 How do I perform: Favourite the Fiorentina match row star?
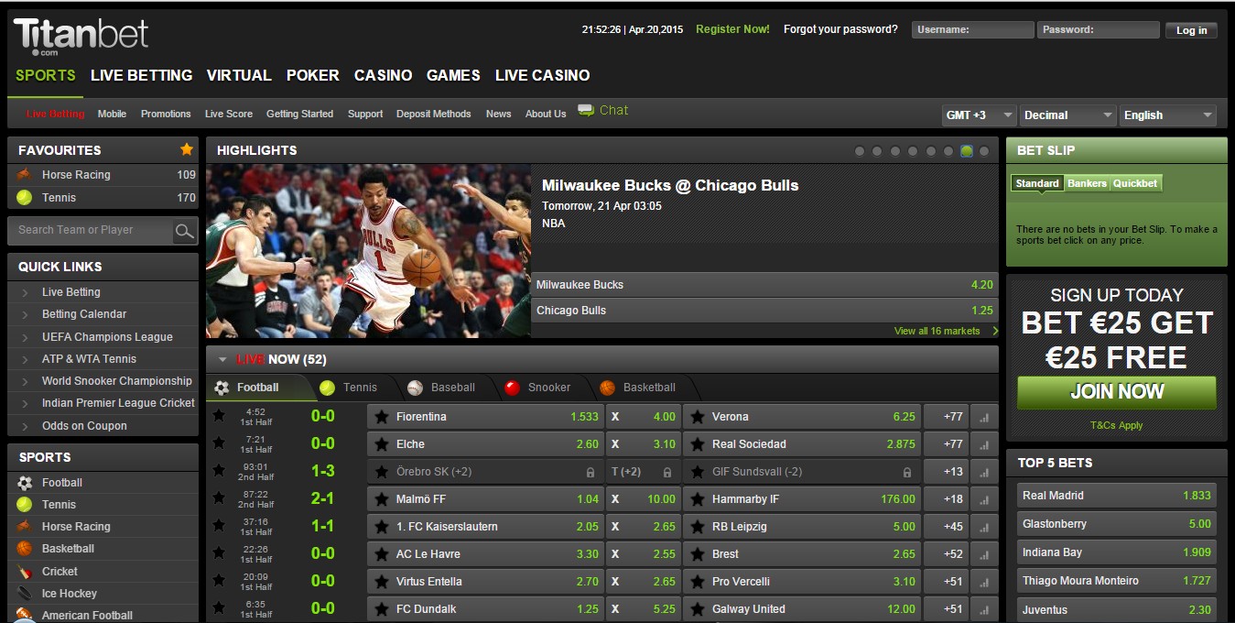click(x=219, y=416)
